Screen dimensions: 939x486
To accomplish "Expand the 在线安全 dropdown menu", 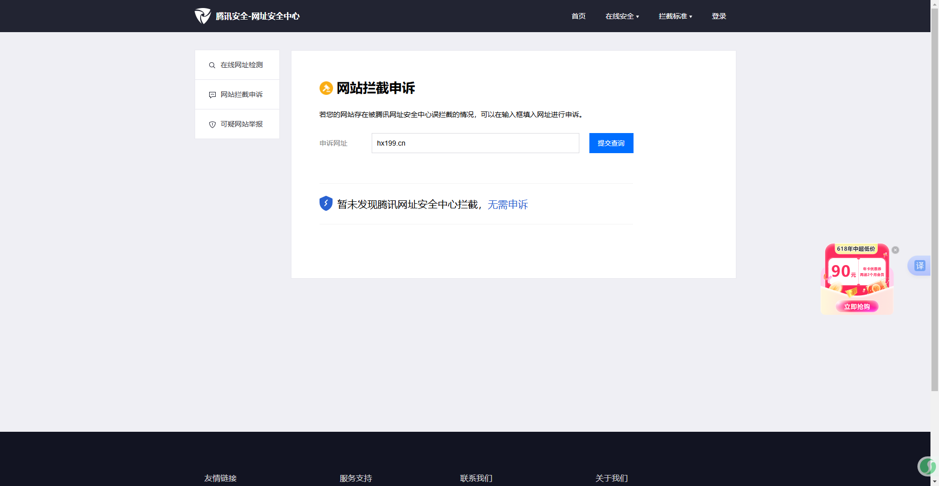I will click(622, 16).
